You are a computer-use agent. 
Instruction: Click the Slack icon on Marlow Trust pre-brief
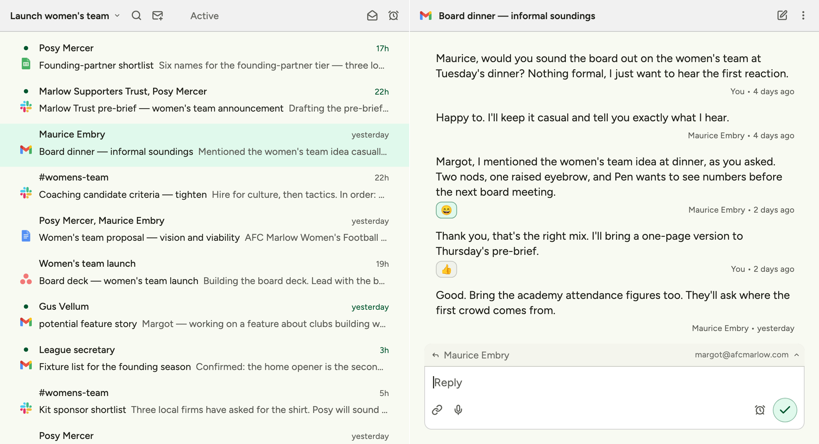tap(26, 107)
